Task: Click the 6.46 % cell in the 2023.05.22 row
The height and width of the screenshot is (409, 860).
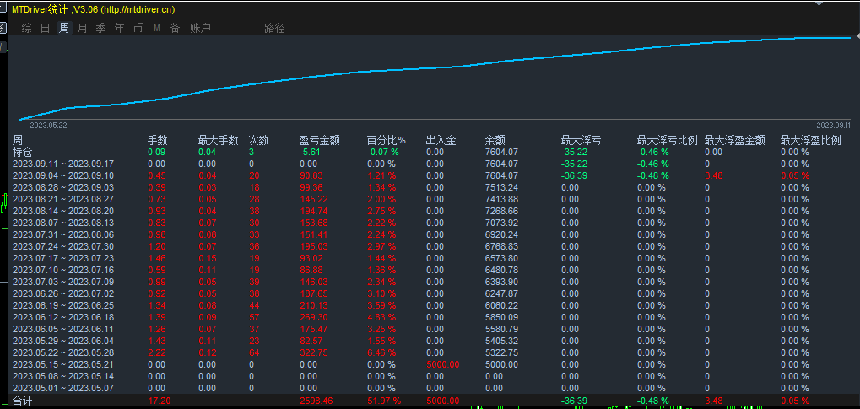Action: 381,352
